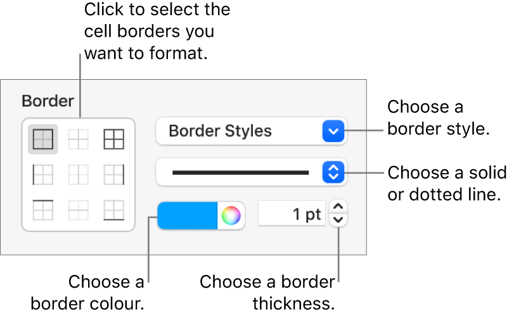Open the colour wheel picker

pos(231,215)
